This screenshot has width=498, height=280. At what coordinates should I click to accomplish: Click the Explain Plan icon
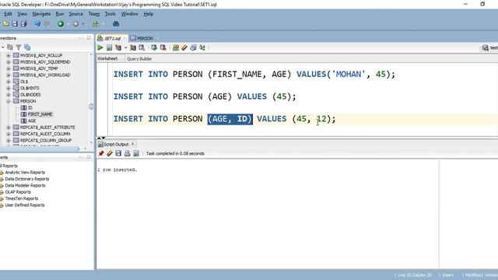[x=118, y=47]
